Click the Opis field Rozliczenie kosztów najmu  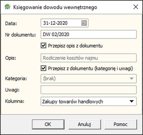coord(89,58)
